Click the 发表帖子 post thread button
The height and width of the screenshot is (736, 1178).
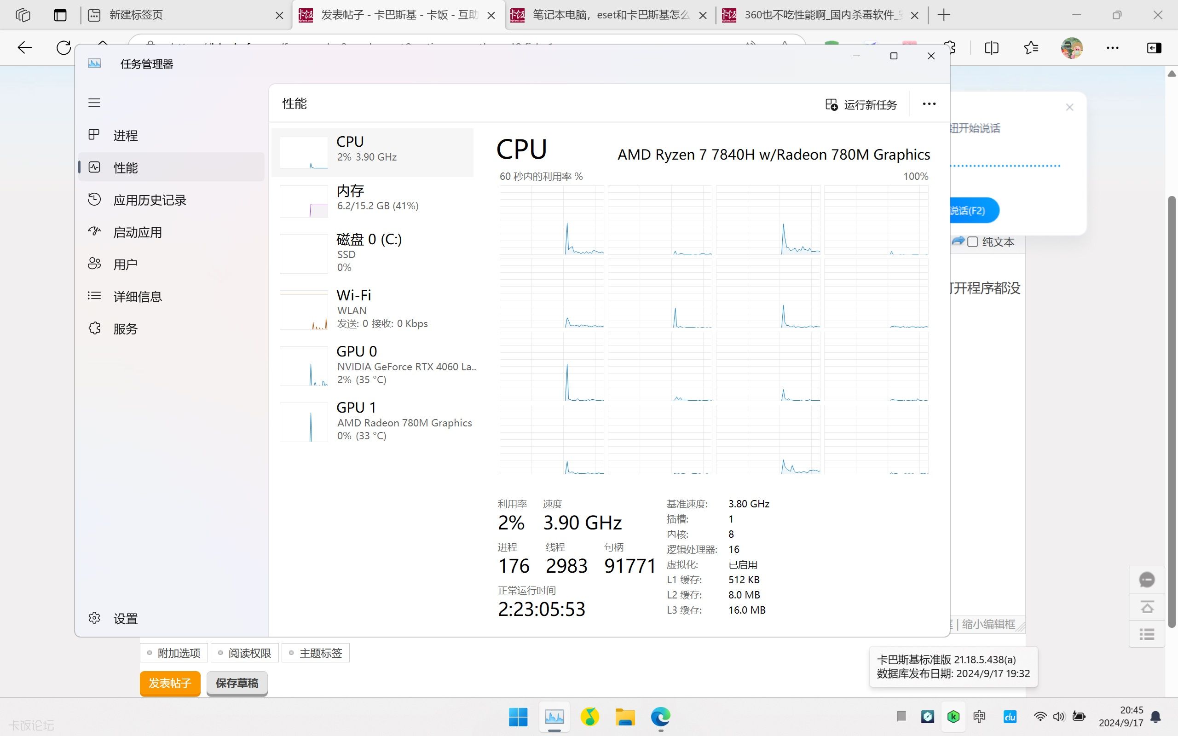(x=170, y=684)
